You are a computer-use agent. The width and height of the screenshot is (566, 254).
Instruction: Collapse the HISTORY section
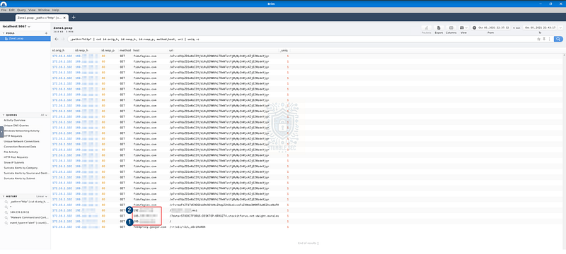4,196
